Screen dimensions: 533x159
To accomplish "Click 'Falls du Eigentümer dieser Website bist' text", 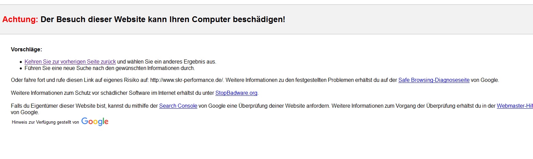I will [x=59, y=106].
